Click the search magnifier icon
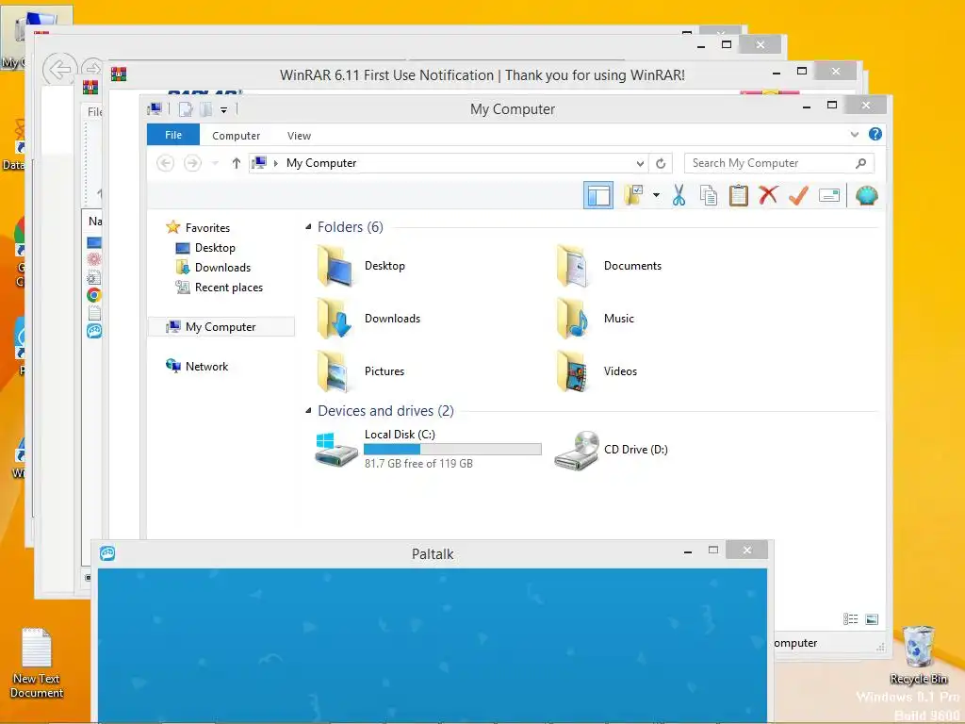This screenshot has width=965, height=724. (861, 163)
